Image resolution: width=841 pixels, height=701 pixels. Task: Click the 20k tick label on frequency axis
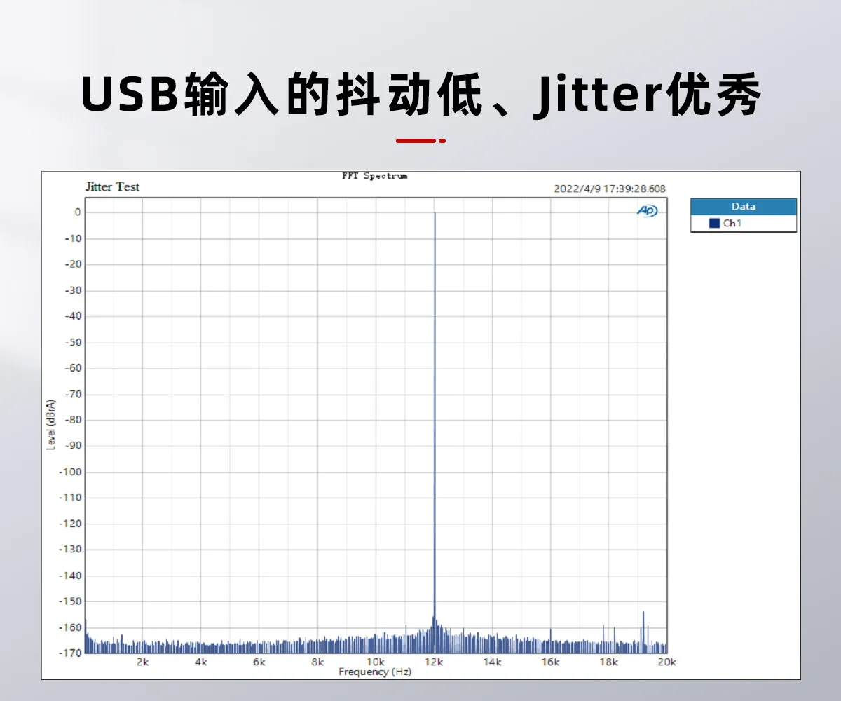[666, 662]
